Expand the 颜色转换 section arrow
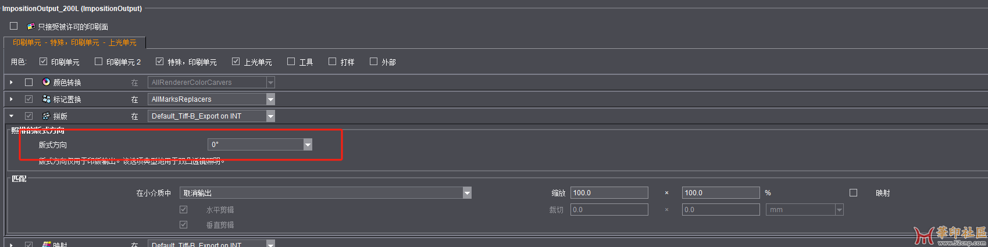Viewport: 988px width, 247px height. pos(11,83)
